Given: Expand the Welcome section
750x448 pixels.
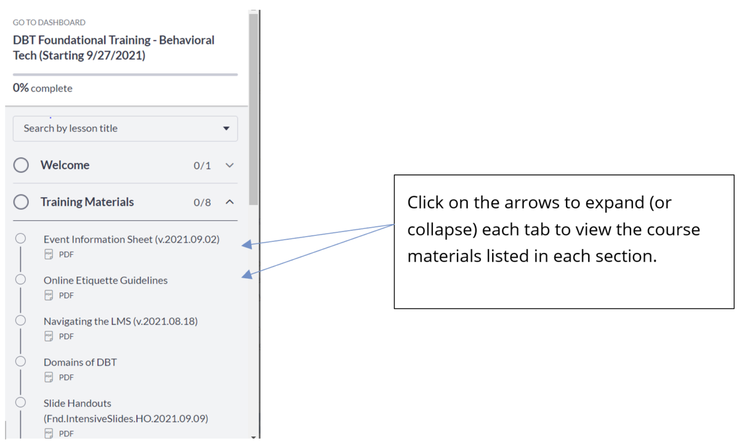Looking at the screenshot, I should pos(230,165).
